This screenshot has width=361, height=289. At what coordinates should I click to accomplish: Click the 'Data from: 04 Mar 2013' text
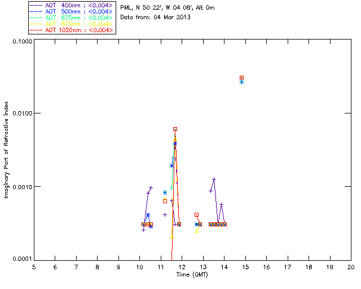click(x=156, y=17)
